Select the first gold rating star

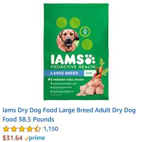click(6, 129)
